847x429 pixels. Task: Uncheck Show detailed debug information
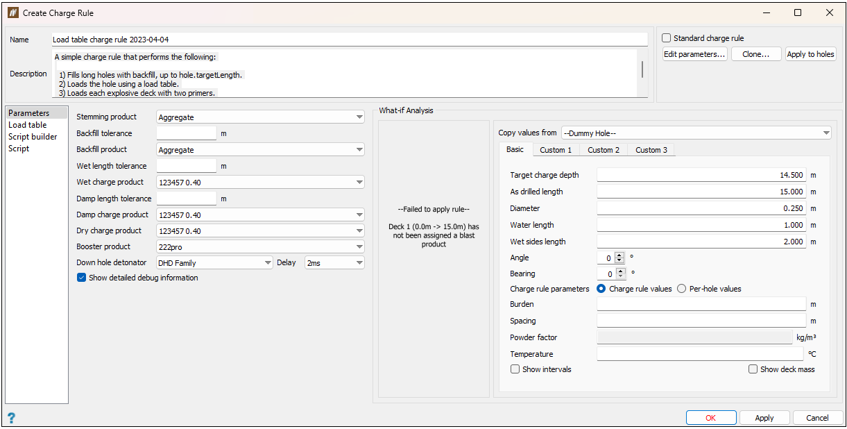(82, 278)
